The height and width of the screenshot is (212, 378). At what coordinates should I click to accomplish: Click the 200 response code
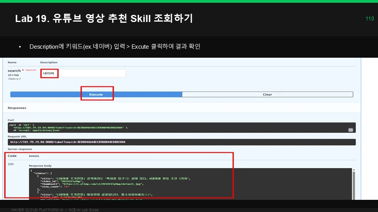(11, 164)
